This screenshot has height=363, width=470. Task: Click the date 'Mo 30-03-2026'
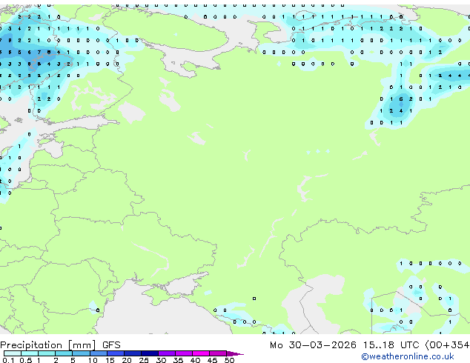tap(313, 345)
